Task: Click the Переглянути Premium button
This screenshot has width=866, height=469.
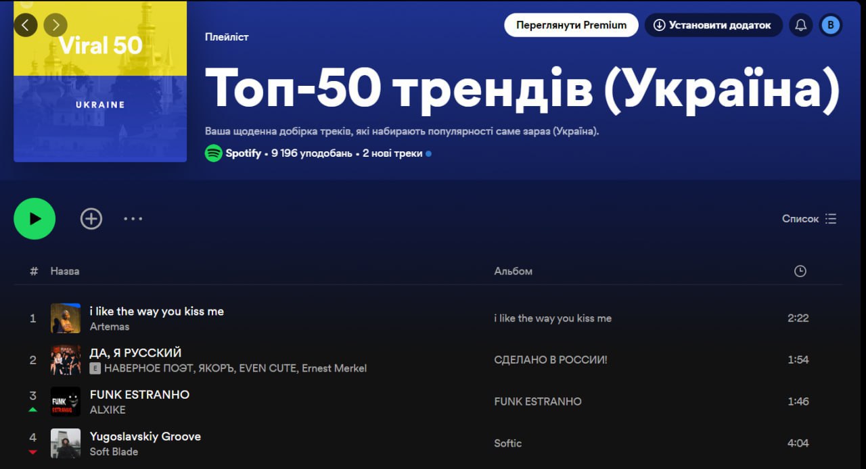Action: pyautogui.click(x=571, y=25)
